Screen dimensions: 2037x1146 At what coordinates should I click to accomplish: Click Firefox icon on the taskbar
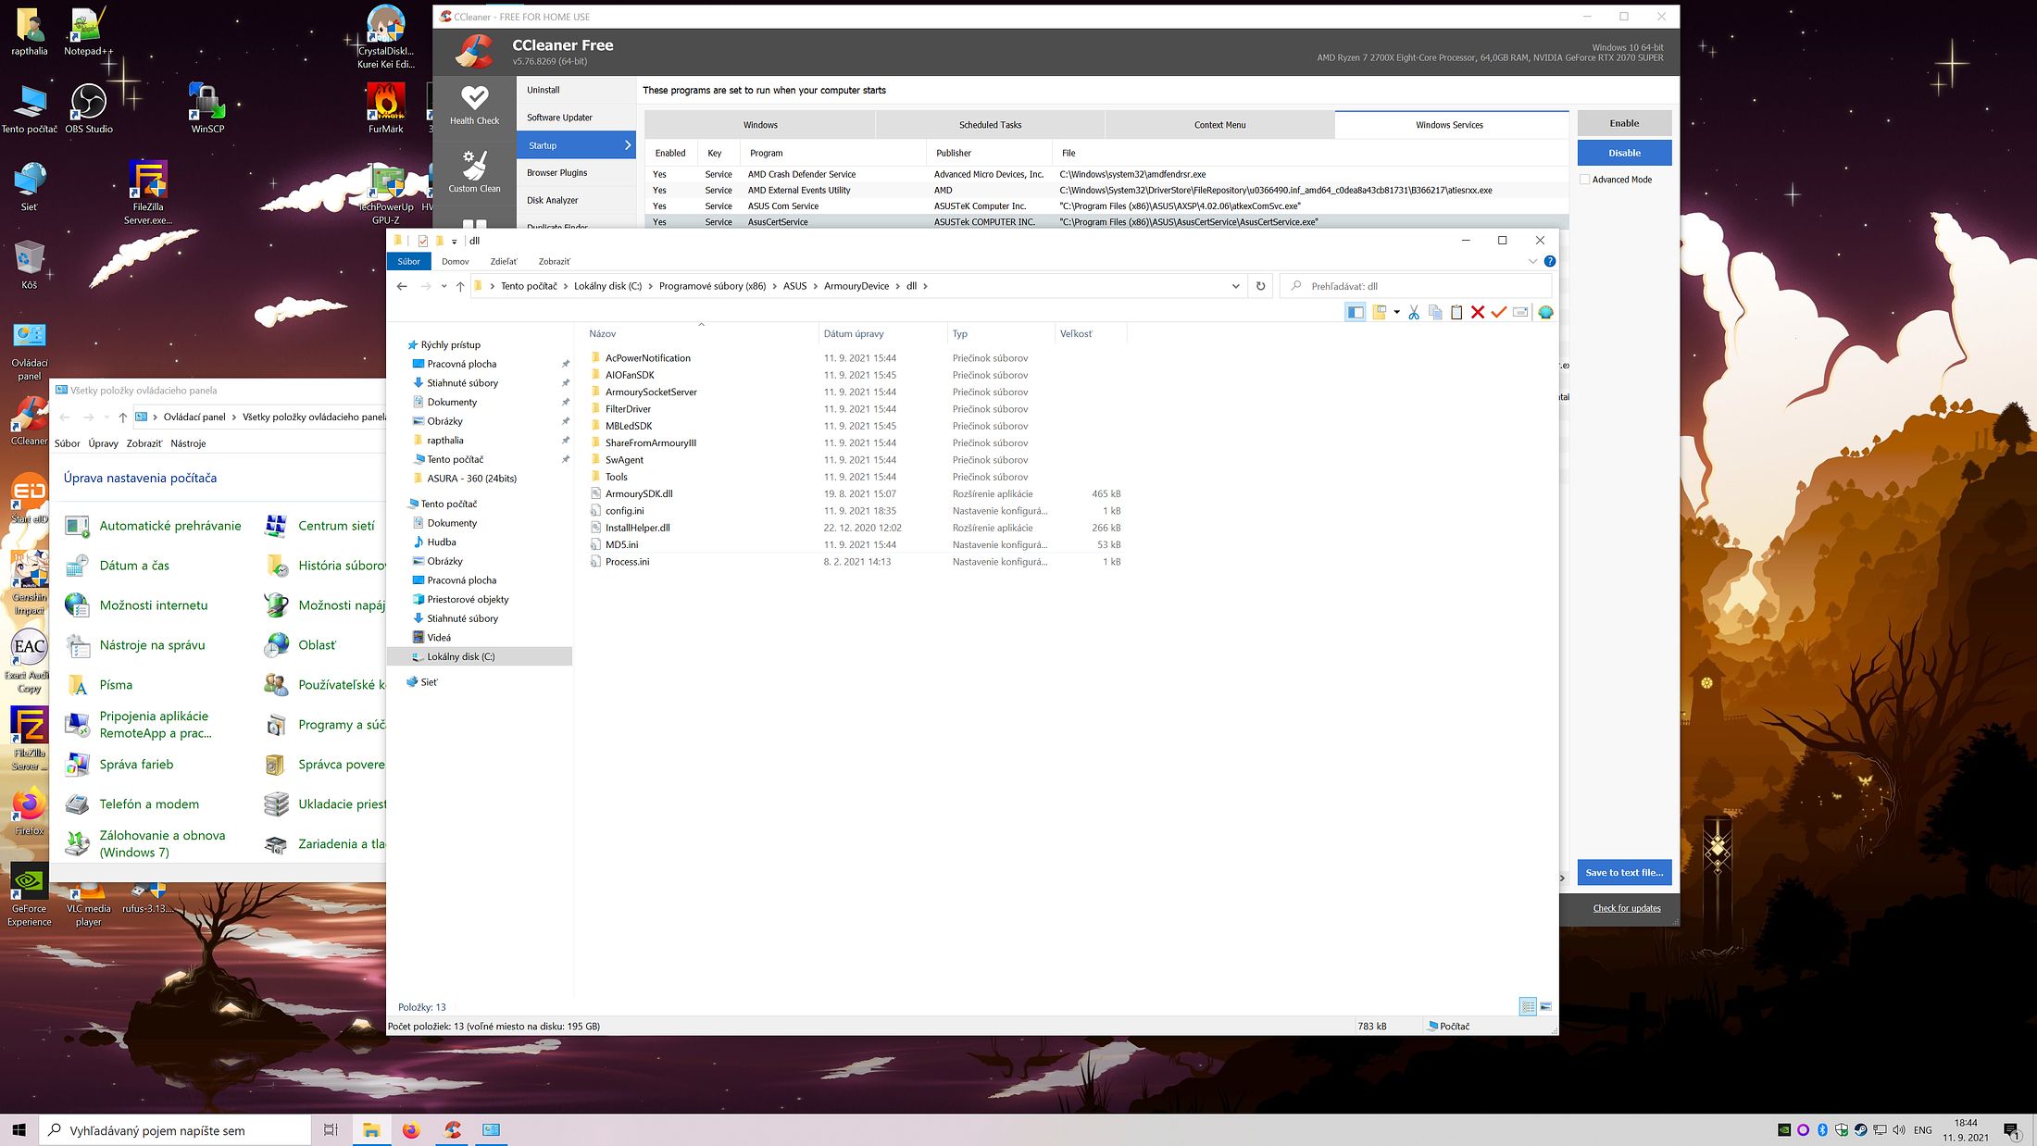(411, 1130)
